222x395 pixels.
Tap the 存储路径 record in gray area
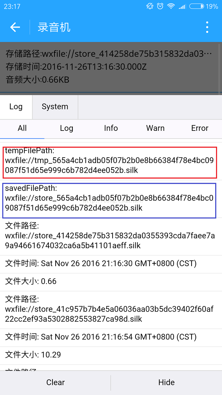click(109, 54)
